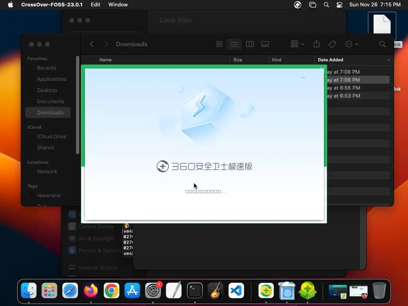Click the Finder Share toolbar icon
Viewport: 408px width, 306px height.
click(316, 44)
